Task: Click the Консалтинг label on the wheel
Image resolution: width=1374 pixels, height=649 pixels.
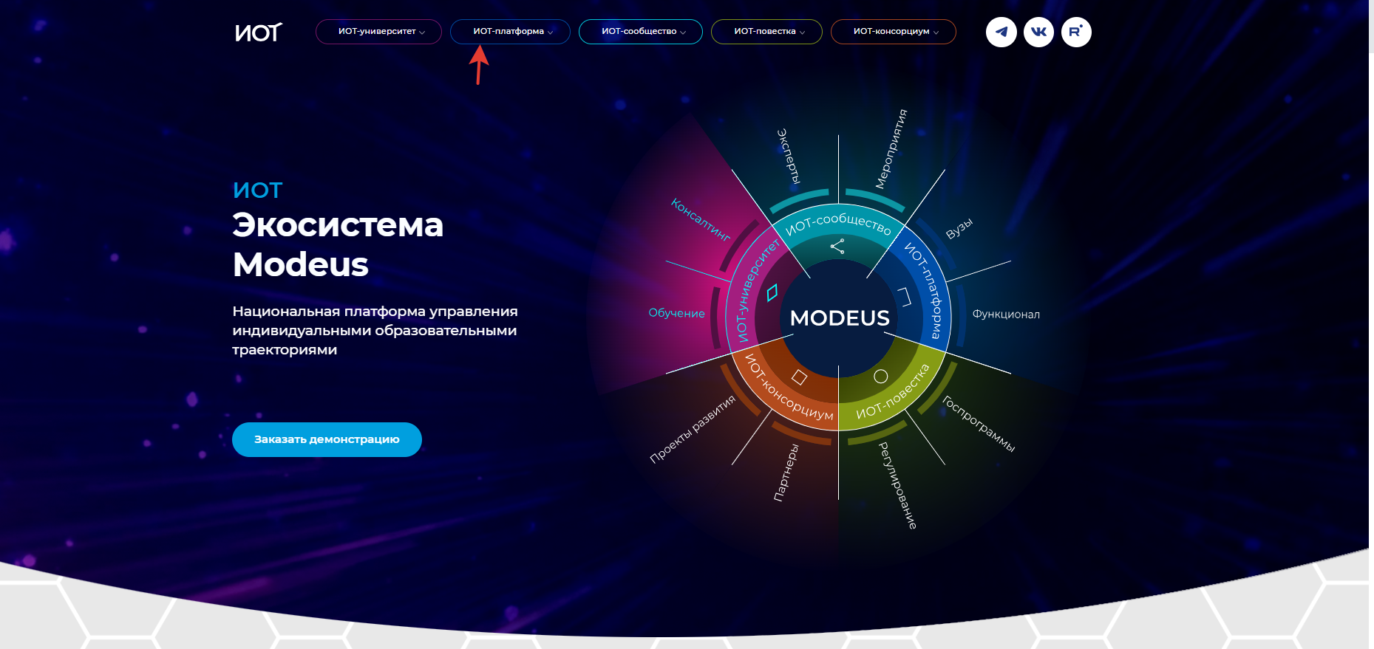Action: 701,219
